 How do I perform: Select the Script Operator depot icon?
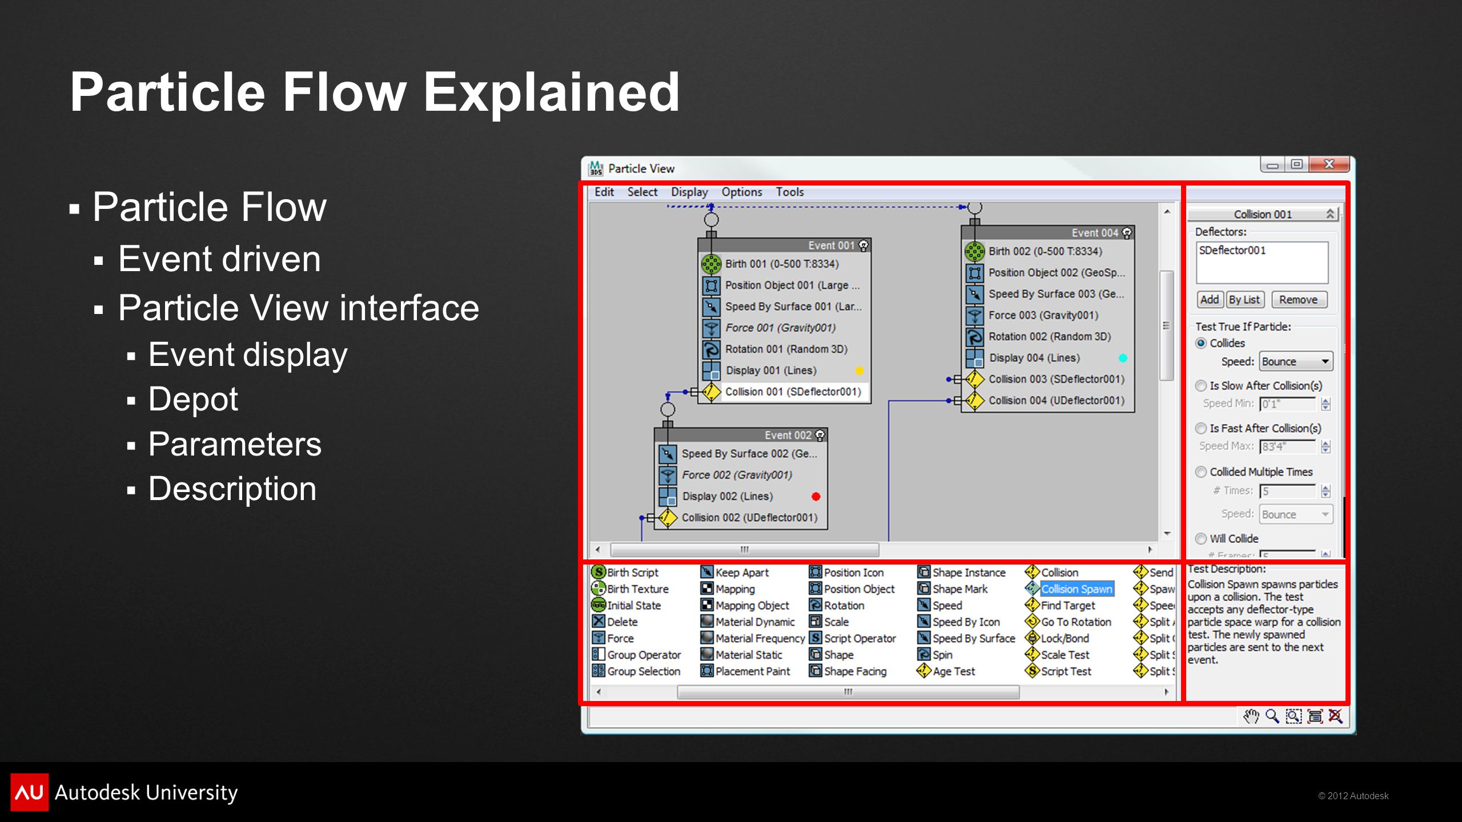[816, 638]
